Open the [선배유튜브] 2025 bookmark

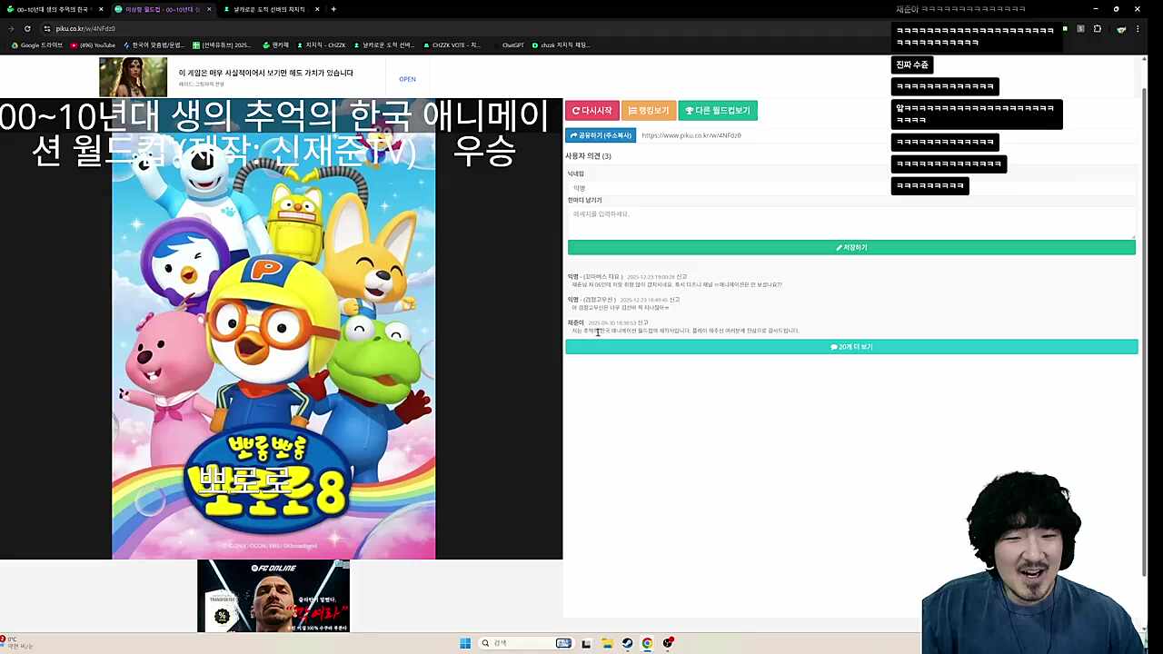pos(222,45)
